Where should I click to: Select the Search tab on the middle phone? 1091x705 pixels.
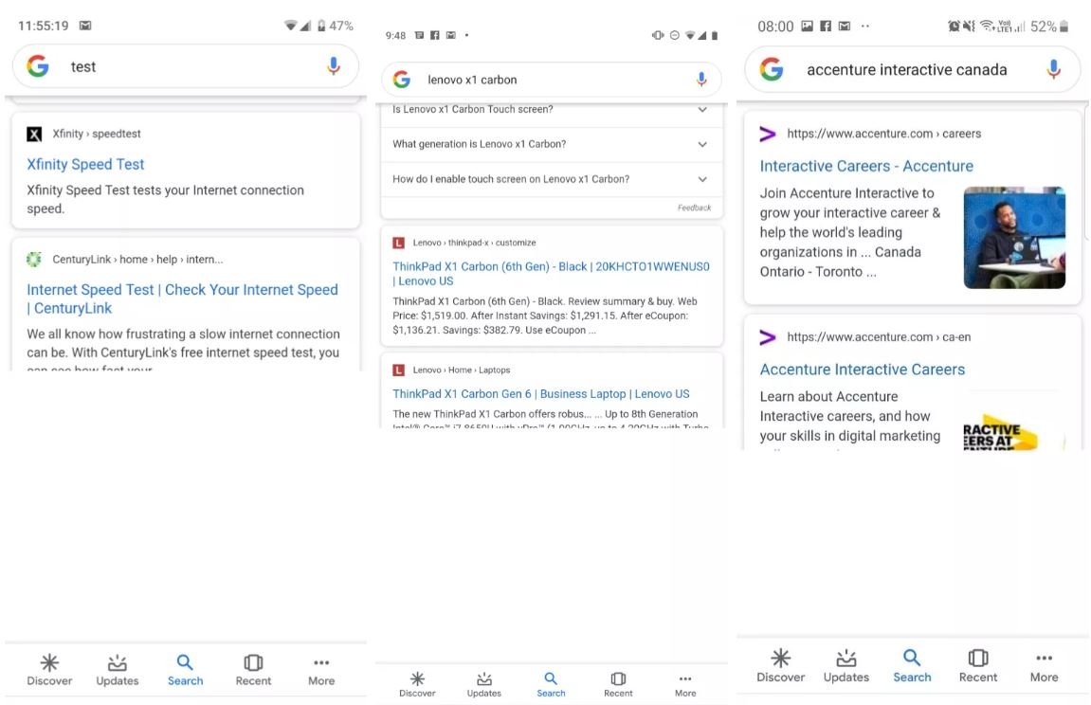[551, 684]
